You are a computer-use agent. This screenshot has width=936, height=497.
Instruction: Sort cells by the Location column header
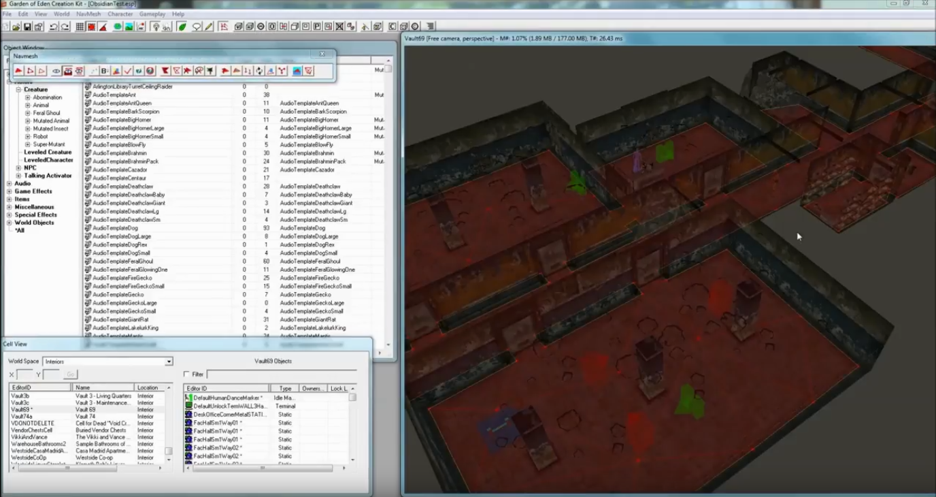[x=150, y=387]
